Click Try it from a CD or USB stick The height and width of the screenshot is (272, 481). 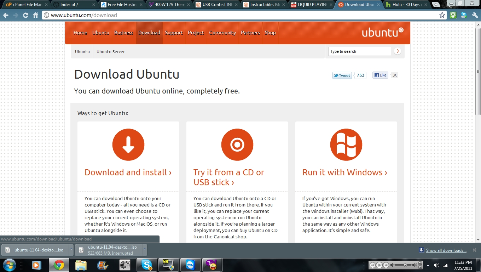229,177
